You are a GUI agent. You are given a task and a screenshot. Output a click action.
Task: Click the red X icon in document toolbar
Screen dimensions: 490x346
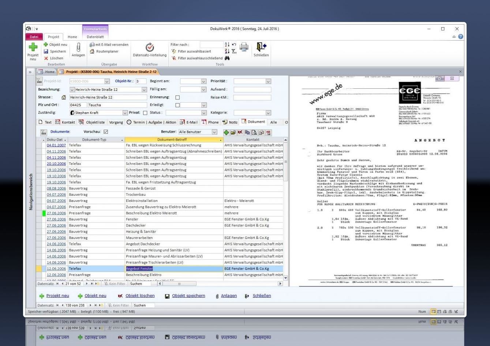[240, 132]
